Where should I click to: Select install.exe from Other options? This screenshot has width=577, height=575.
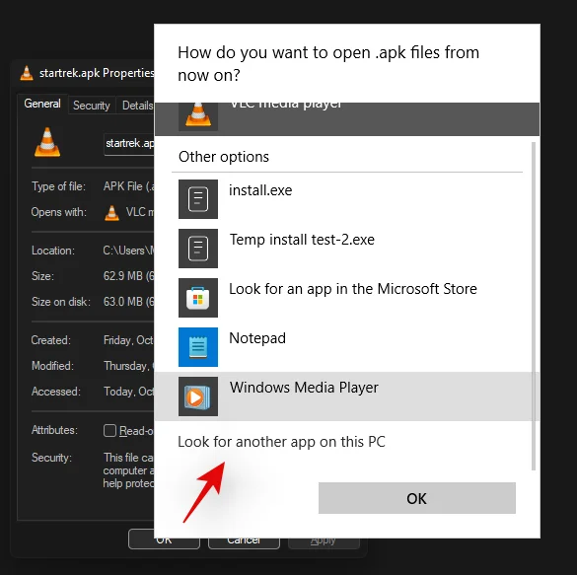(346, 199)
